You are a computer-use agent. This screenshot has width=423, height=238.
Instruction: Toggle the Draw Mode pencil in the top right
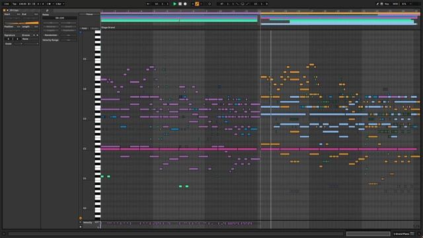click(377, 4)
